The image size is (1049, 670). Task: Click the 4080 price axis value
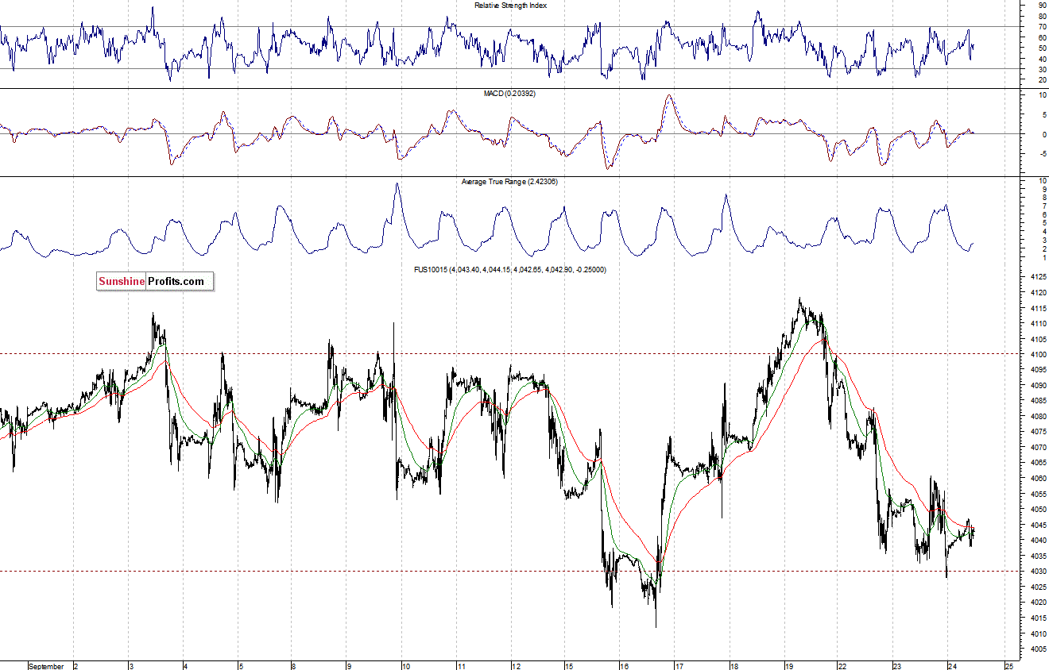[1038, 417]
